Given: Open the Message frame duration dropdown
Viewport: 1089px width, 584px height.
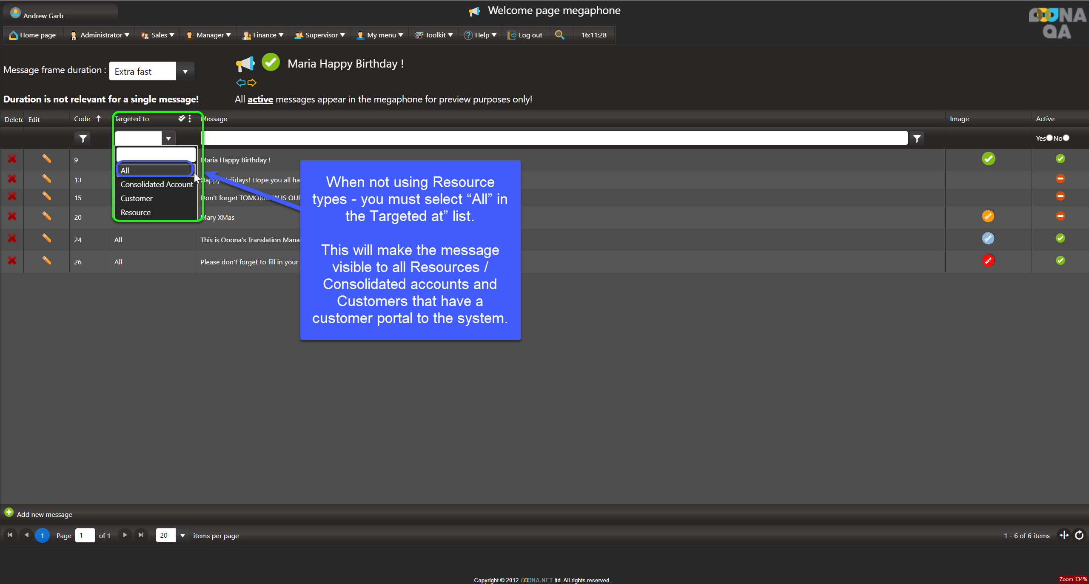Looking at the screenshot, I should pos(185,71).
